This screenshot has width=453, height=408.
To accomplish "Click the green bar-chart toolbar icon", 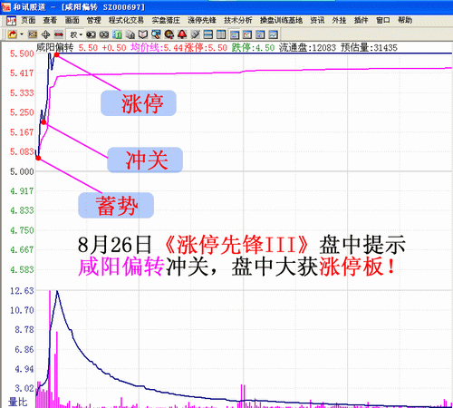I will [x=117, y=34].
